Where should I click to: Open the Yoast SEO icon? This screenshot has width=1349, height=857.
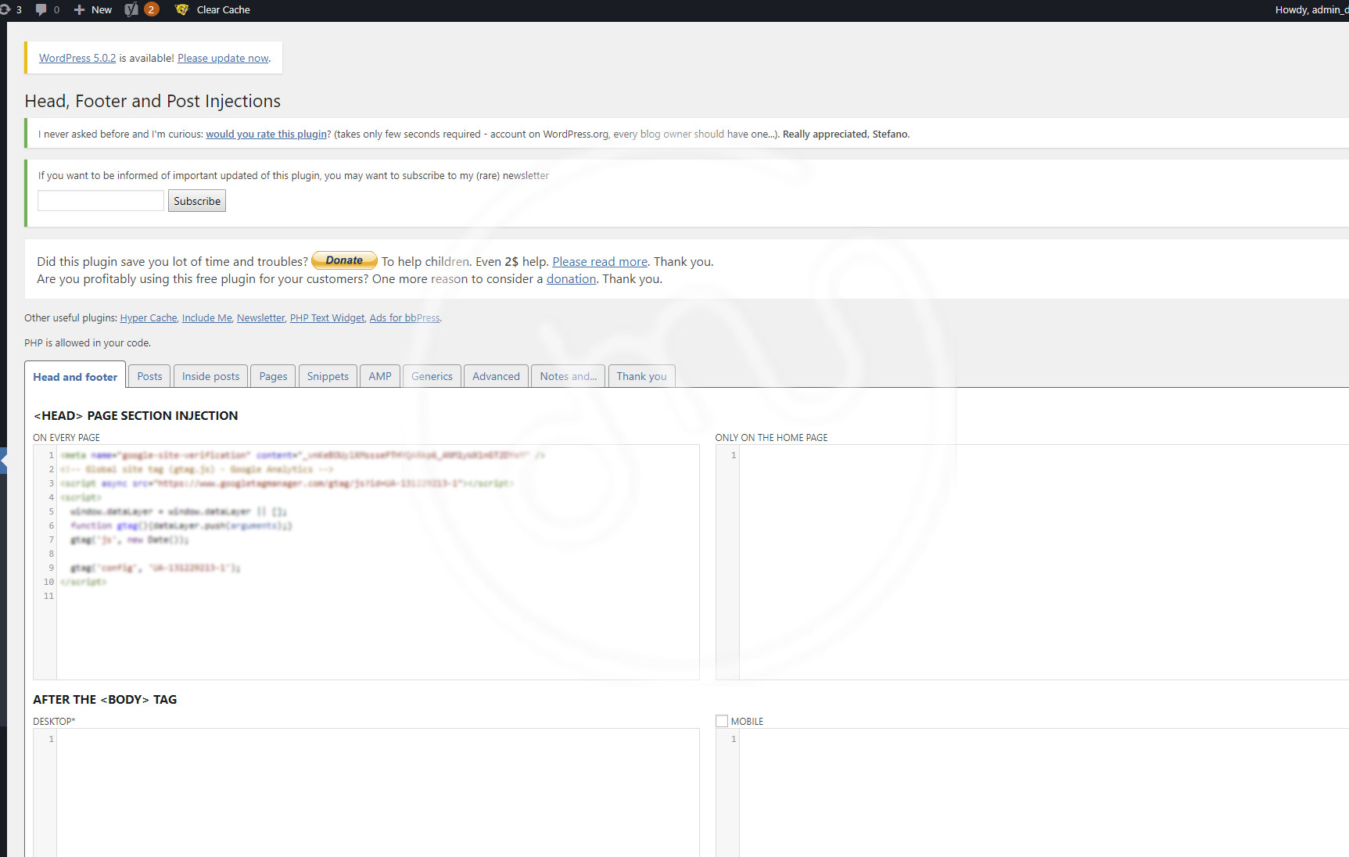click(x=131, y=9)
